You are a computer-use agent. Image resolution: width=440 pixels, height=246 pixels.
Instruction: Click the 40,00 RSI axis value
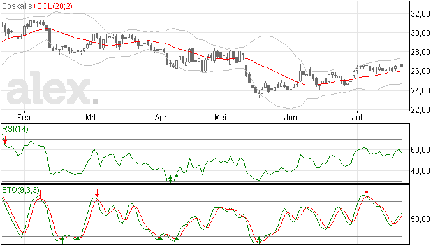(x=420, y=171)
